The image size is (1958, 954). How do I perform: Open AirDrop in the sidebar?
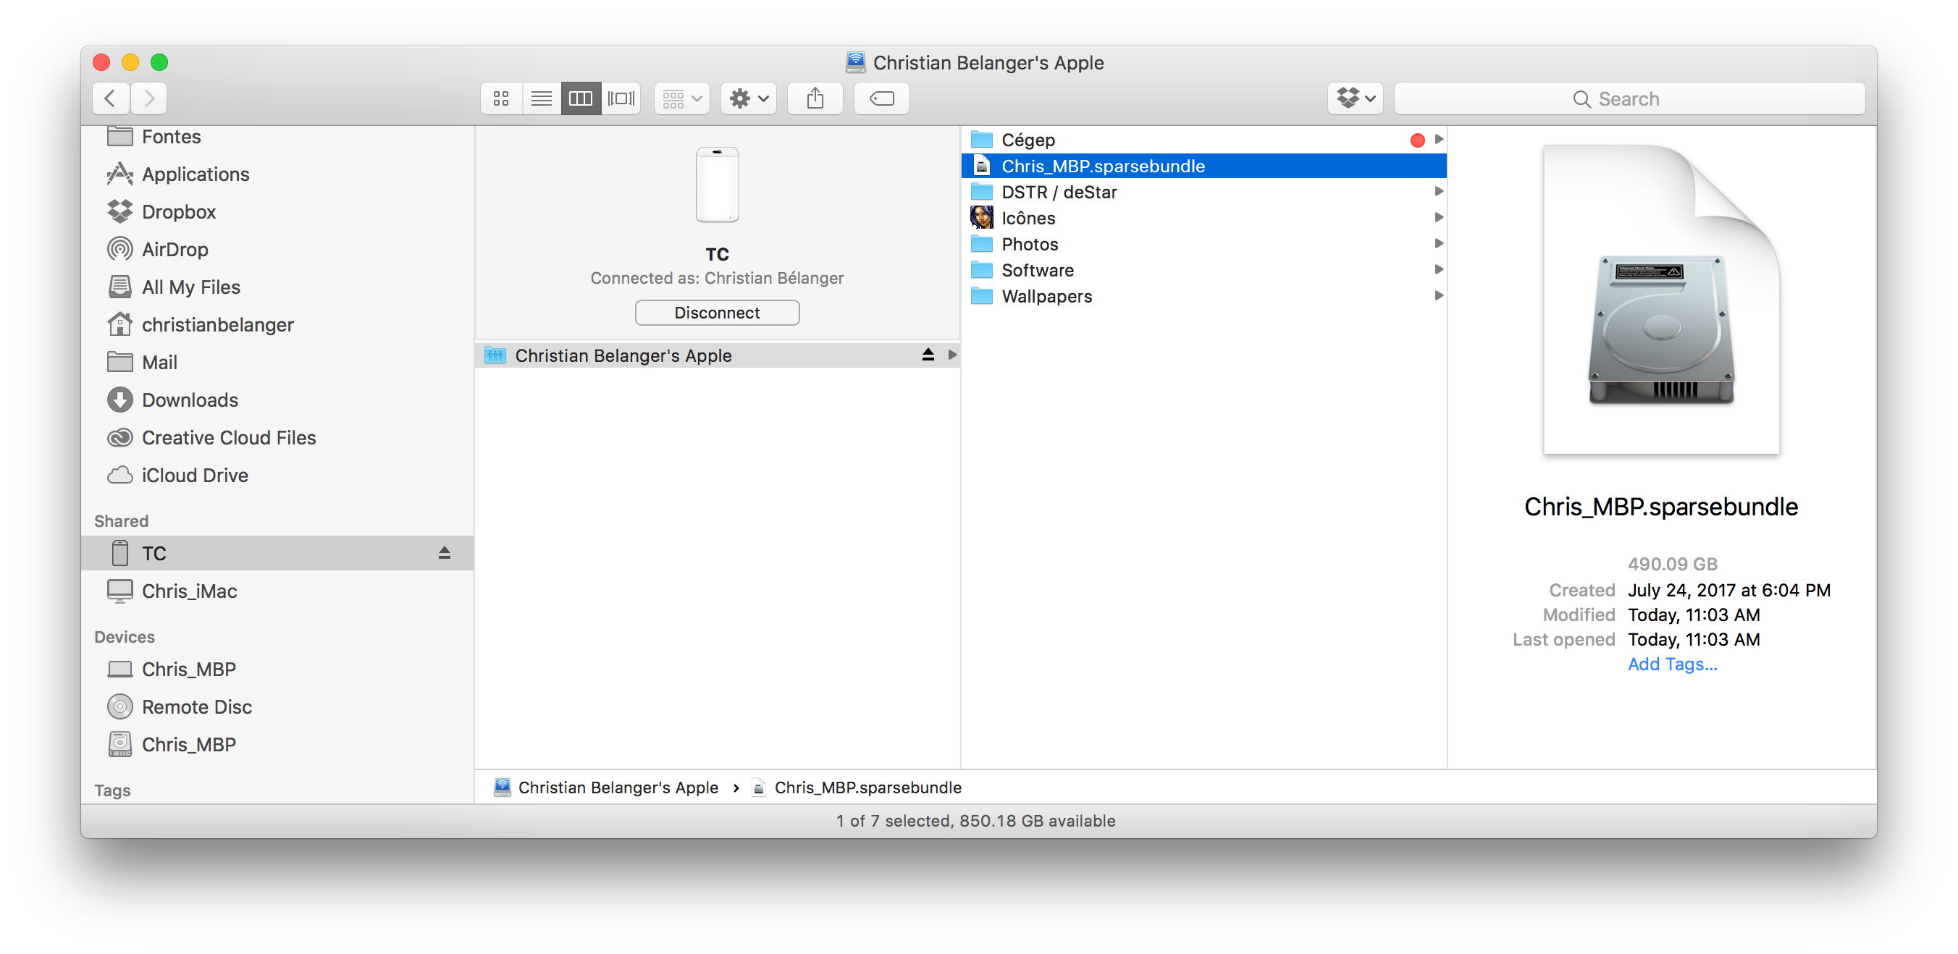point(175,249)
